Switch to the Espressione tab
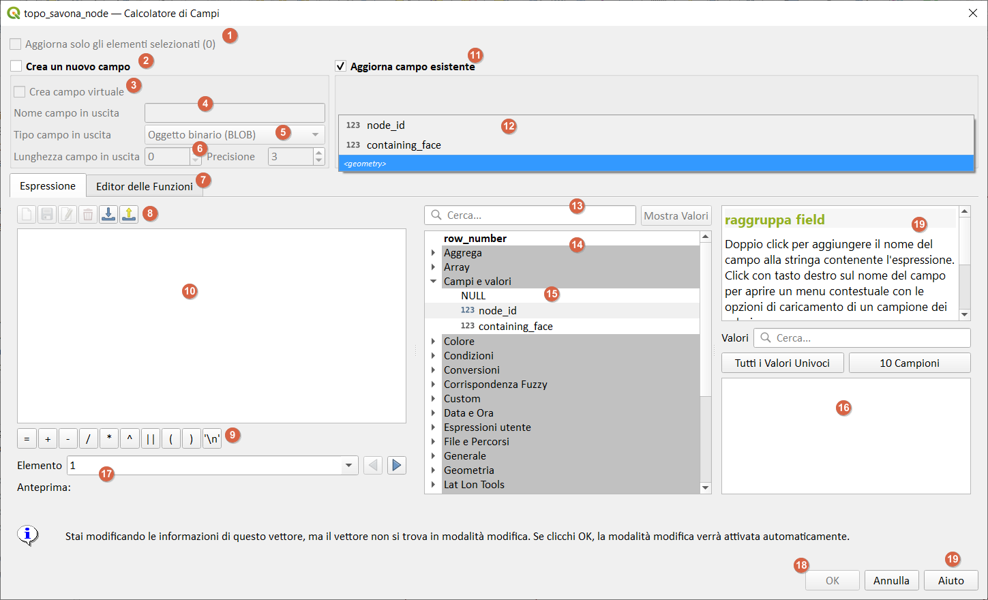The width and height of the screenshot is (988, 600). coord(48,185)
